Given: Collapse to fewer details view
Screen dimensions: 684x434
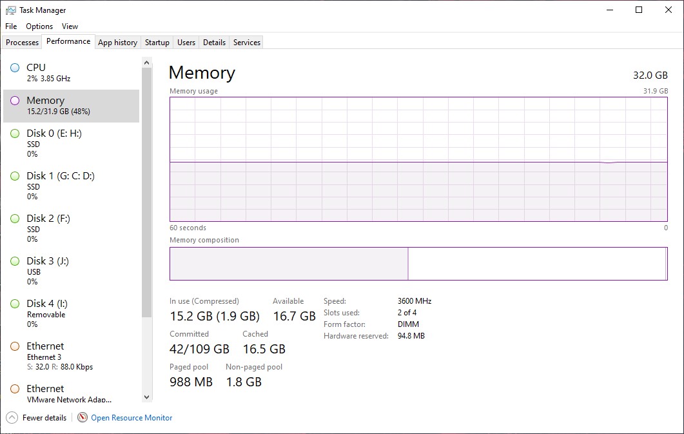Looking at the screenshot, I should tap(36, 417).
